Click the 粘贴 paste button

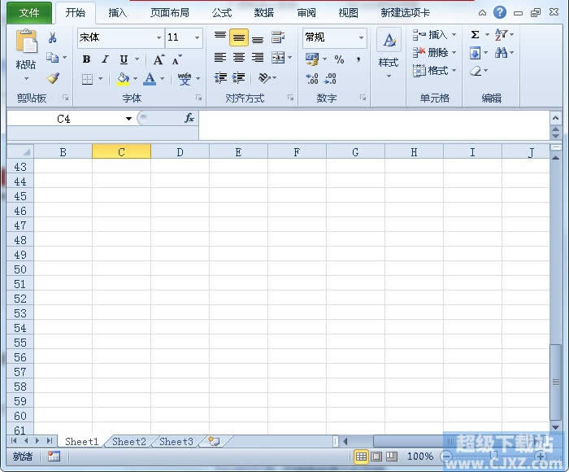pyautogui.click(x=26, y=64)
